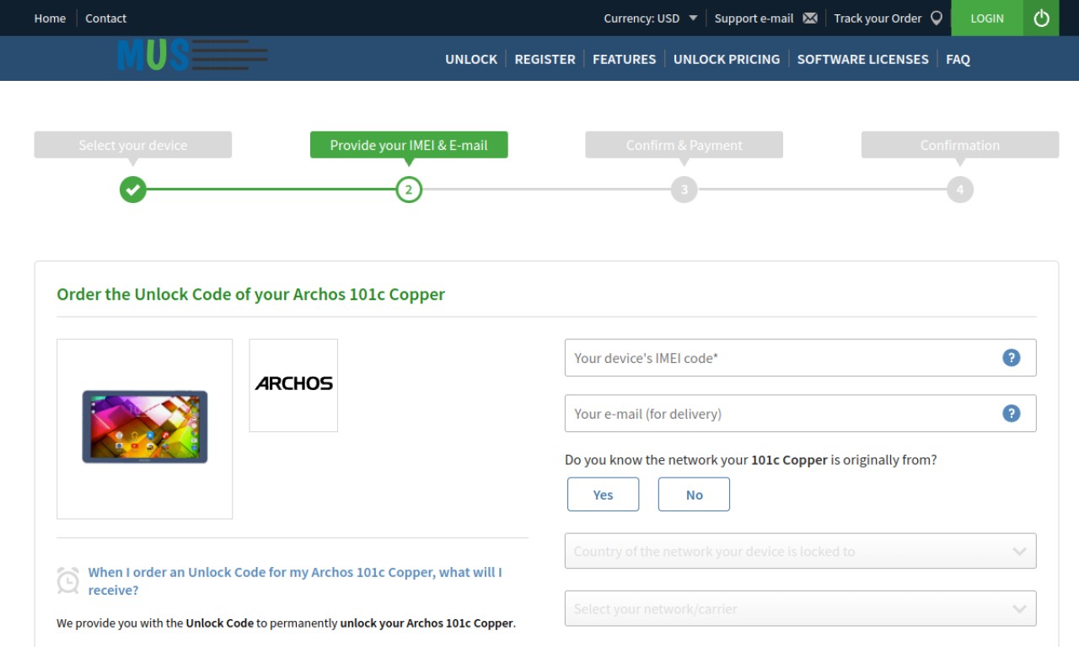Click the MUS site logo
The height and width of the screenshot is (647, 1079).
[x=192, y=56]
